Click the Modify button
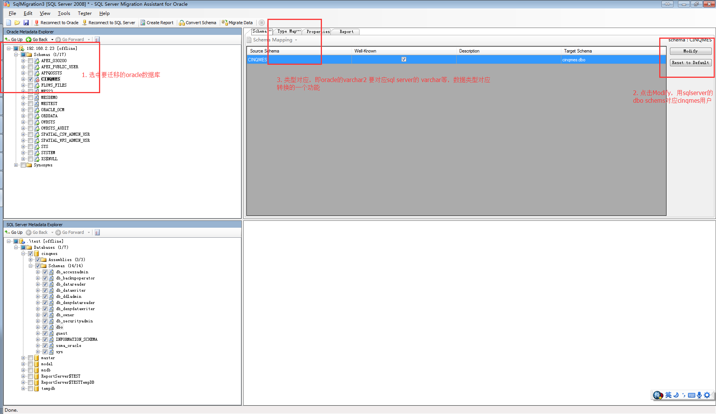 (690, 51)
